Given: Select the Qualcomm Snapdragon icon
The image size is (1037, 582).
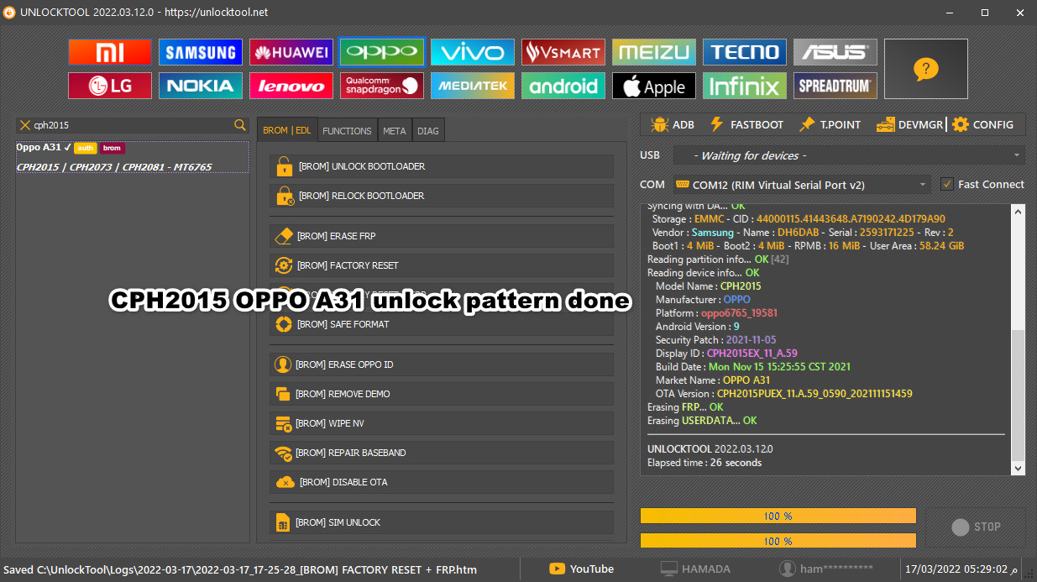Looking at the screenshot, I should pyautogui.click(x=382, y=86).
